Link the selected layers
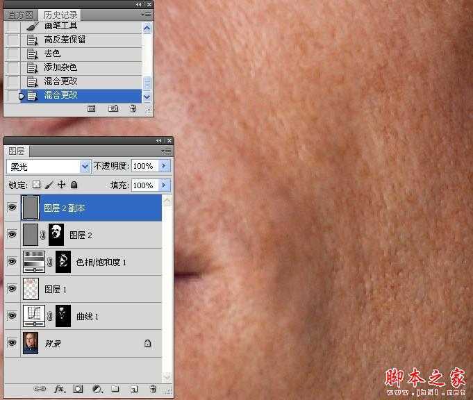The width and height of the screenshot is (473, 400). (x=40, y=389)
